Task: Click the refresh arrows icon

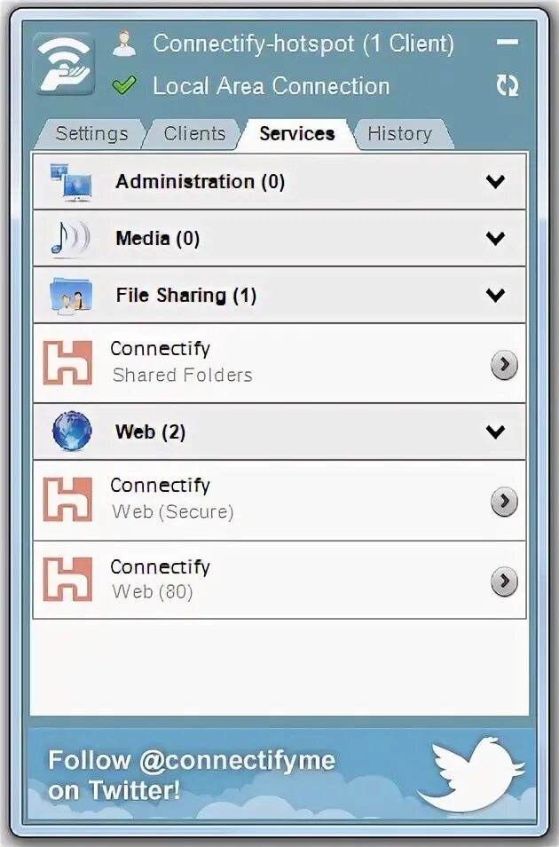Action: pos(508,86)
